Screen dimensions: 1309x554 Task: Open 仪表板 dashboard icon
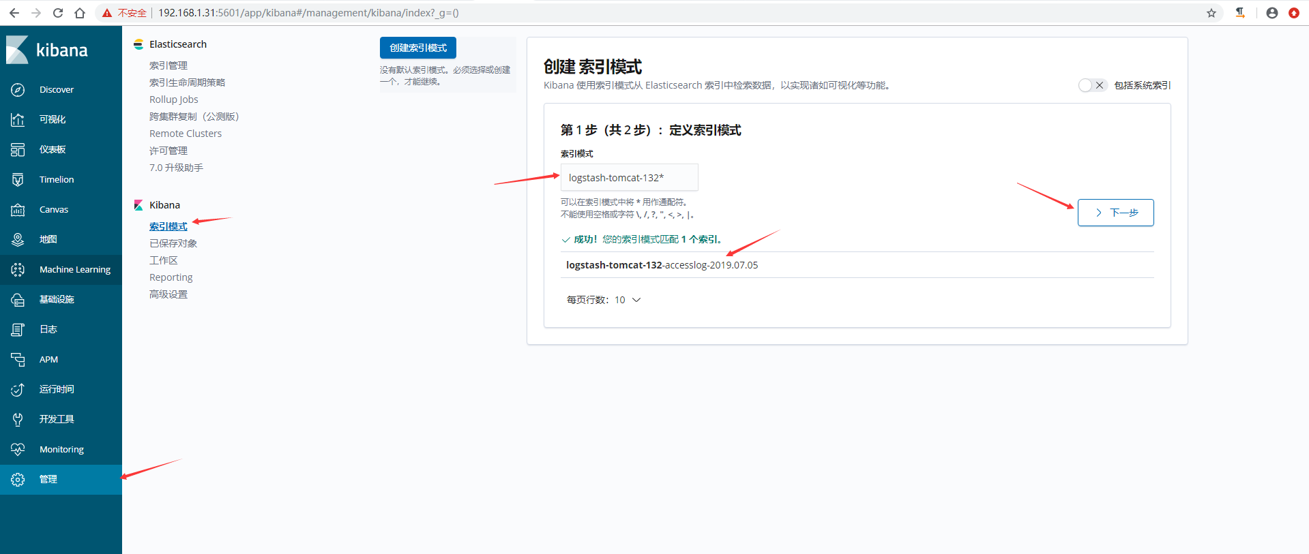coord(18,150)
